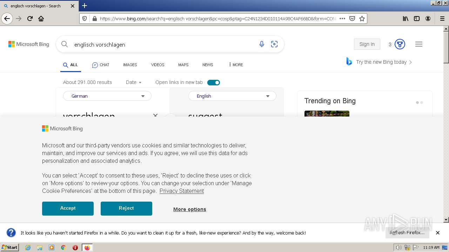Reload the page with the refresh icon
The image size is (449, 252).
point(30,19)
